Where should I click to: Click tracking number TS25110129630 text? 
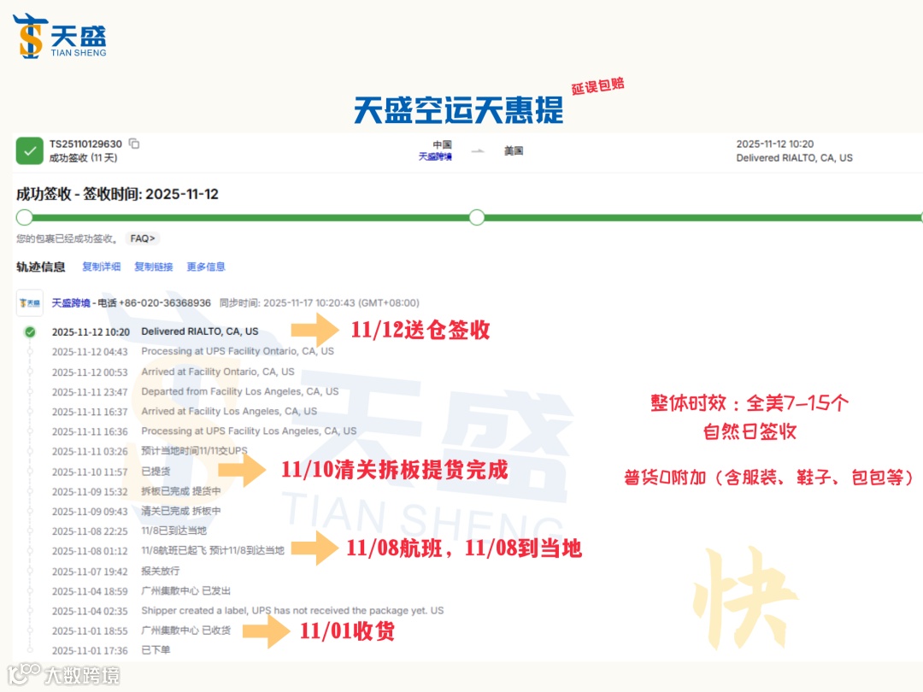pyautogui.click(x=85, y=144)
